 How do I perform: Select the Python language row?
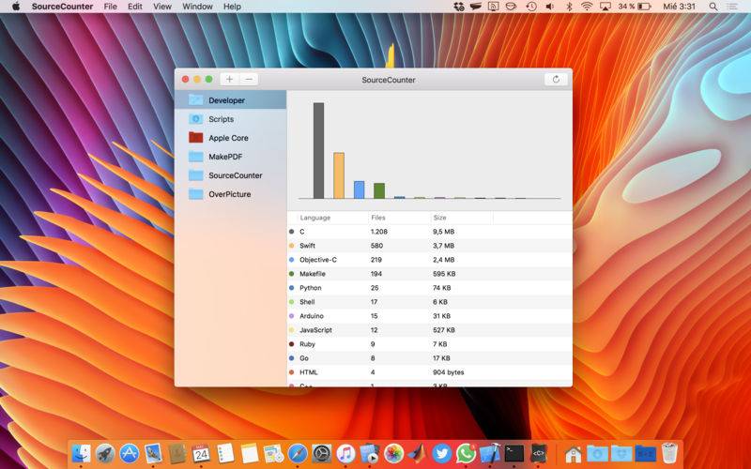(430, 288)
